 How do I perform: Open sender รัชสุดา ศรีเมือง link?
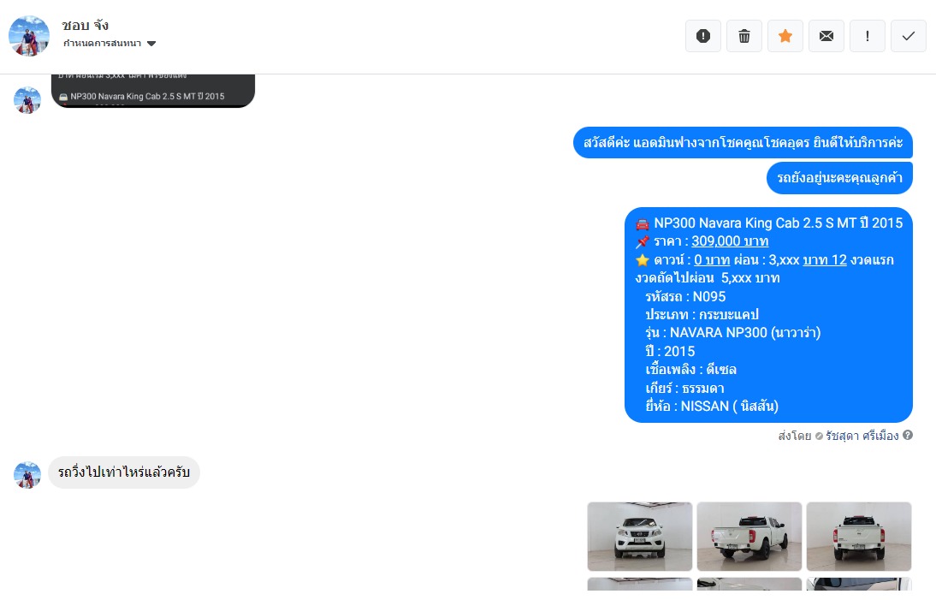tap(862, 436)
